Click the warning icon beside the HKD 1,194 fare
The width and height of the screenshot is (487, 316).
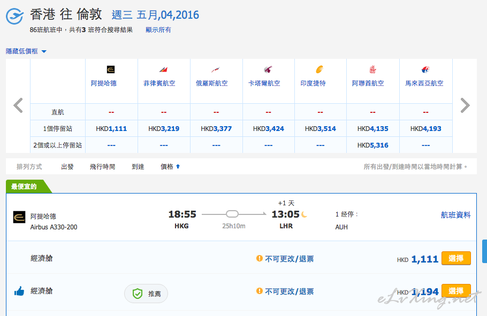260,291
